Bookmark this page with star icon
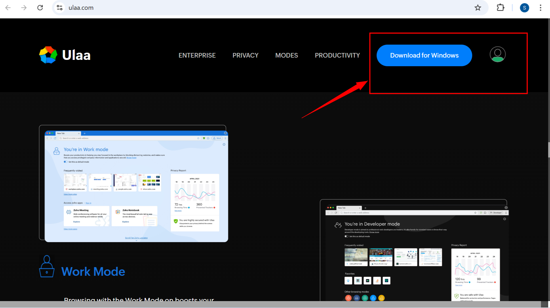Viewport: 550px width, 308px height. coord(478,8)
